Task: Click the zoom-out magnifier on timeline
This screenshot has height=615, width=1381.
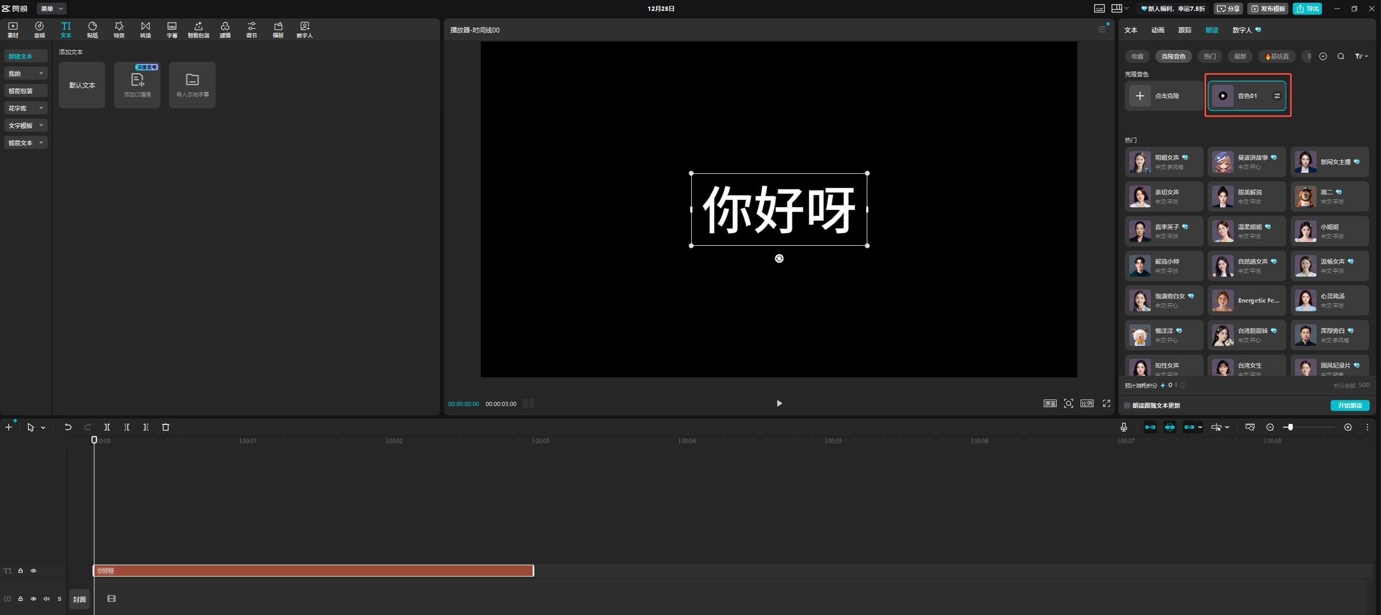Action: (x=1269, y=427)
